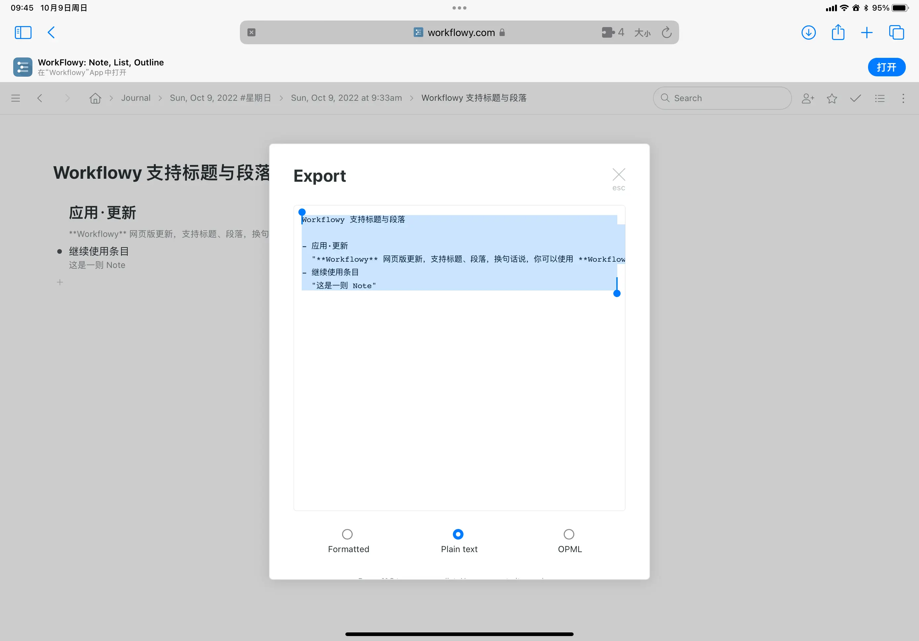Go back with Safari back arrow
Viewport: 919px width, 641px height.
point(51,32)
